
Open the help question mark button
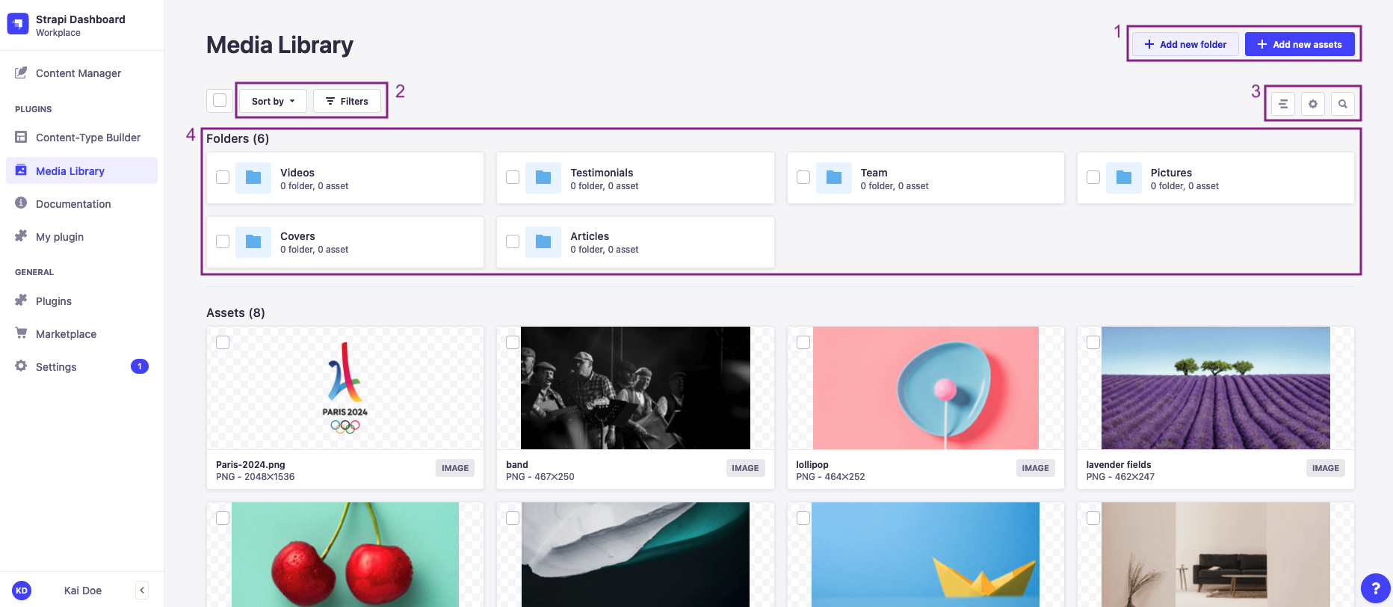coord(1375,588)
